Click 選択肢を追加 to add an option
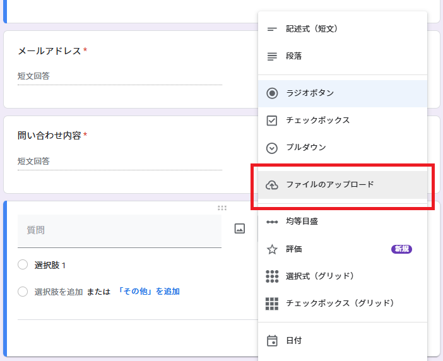The height and width of the screenshot is (361, 443). [x=58, y=292]
